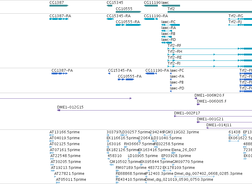Viewport: 252px width, 184px height.
Task: Click the Trf2-RG transcript label
Action: [236, 16]
